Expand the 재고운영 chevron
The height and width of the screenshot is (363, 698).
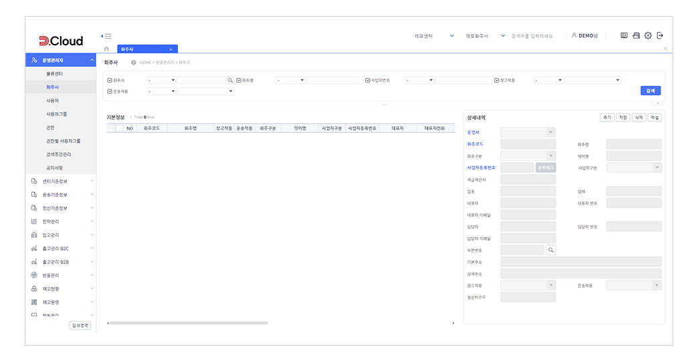click(x=92, y=302)
